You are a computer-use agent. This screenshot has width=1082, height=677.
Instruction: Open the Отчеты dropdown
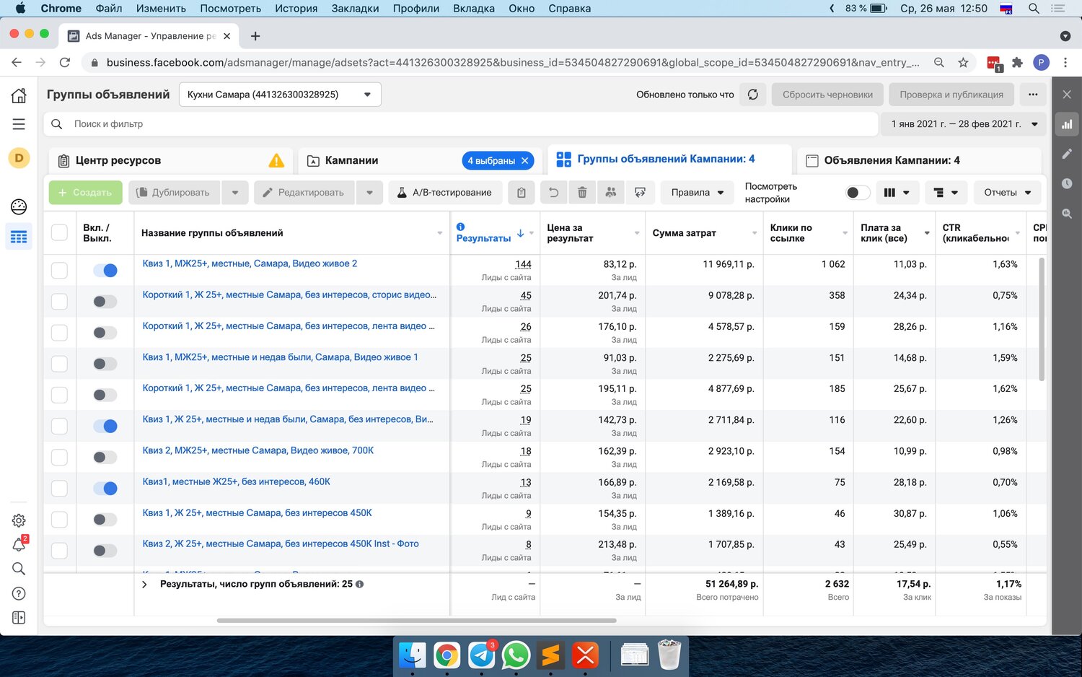click(x=1007, y=193)
